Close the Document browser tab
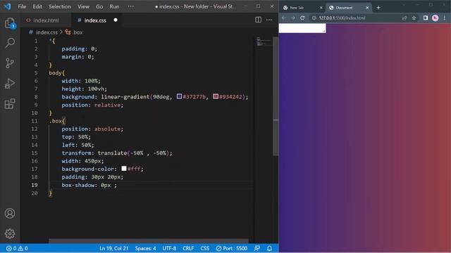 [x=367, y=8]
